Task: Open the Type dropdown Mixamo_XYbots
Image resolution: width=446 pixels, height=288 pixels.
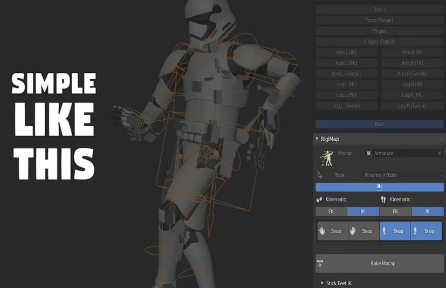Action: click(x=402, y=175)
